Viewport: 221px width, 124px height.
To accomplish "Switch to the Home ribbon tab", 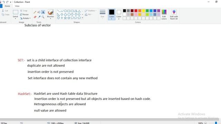I will [7, 6].
